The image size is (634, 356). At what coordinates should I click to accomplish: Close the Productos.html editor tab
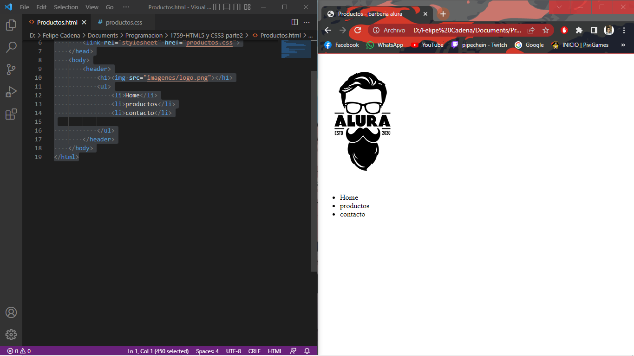click(x=84, y=22)
